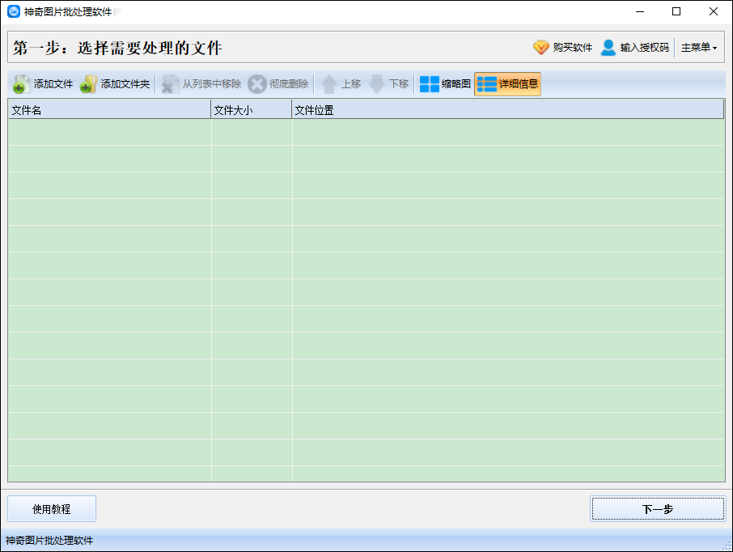Select the 输入授权码 menu item

pyautogui.click(x=645, y=47)
